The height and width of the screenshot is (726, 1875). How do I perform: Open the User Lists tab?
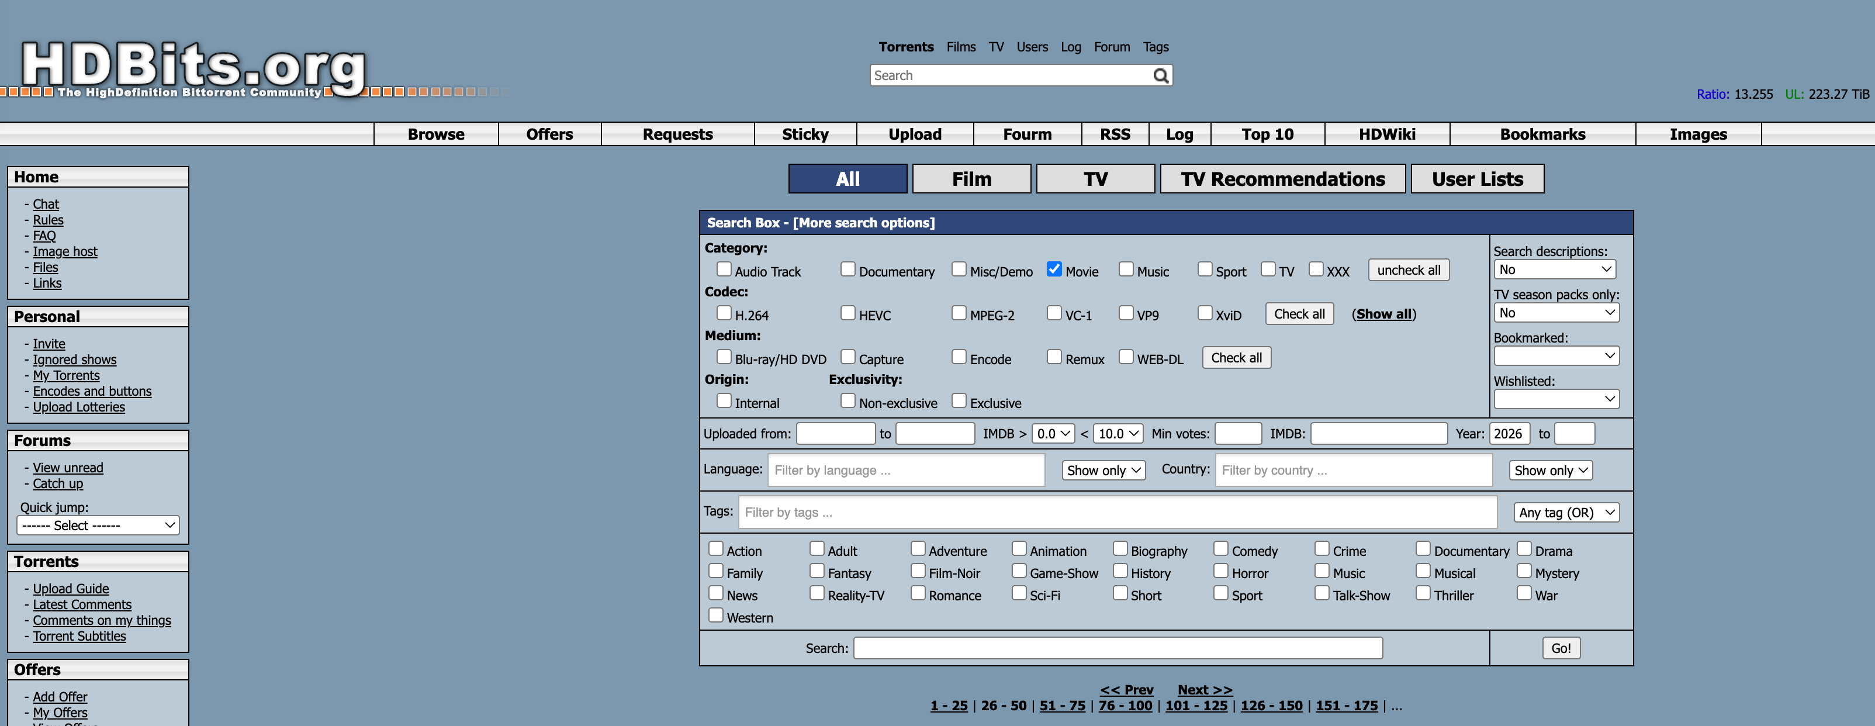pyautogui.click(x=1477, y=179)
